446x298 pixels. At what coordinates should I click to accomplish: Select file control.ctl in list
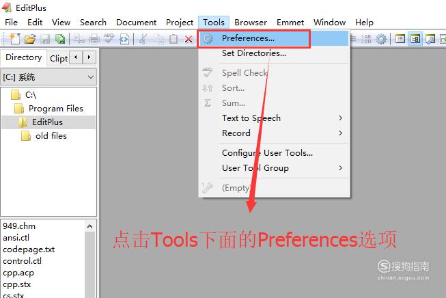click(x=22, y=261)
